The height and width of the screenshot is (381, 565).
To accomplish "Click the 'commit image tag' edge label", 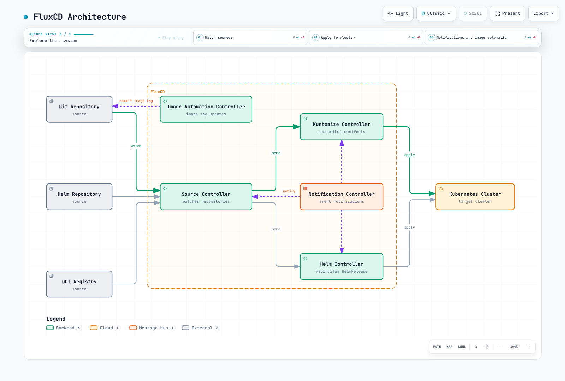I will tap(136, 101).
